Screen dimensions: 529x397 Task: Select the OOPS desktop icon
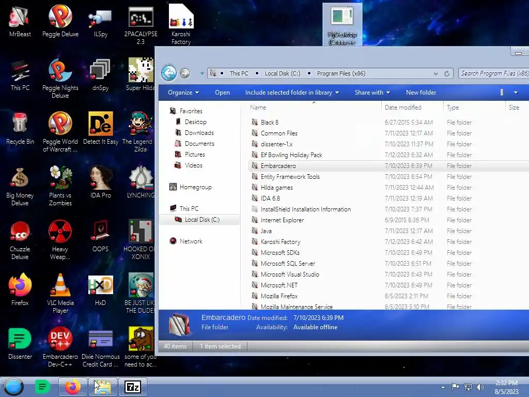(100, 236)
